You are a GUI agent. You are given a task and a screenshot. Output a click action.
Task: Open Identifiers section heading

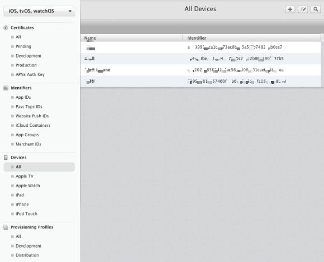coord(21,88)
